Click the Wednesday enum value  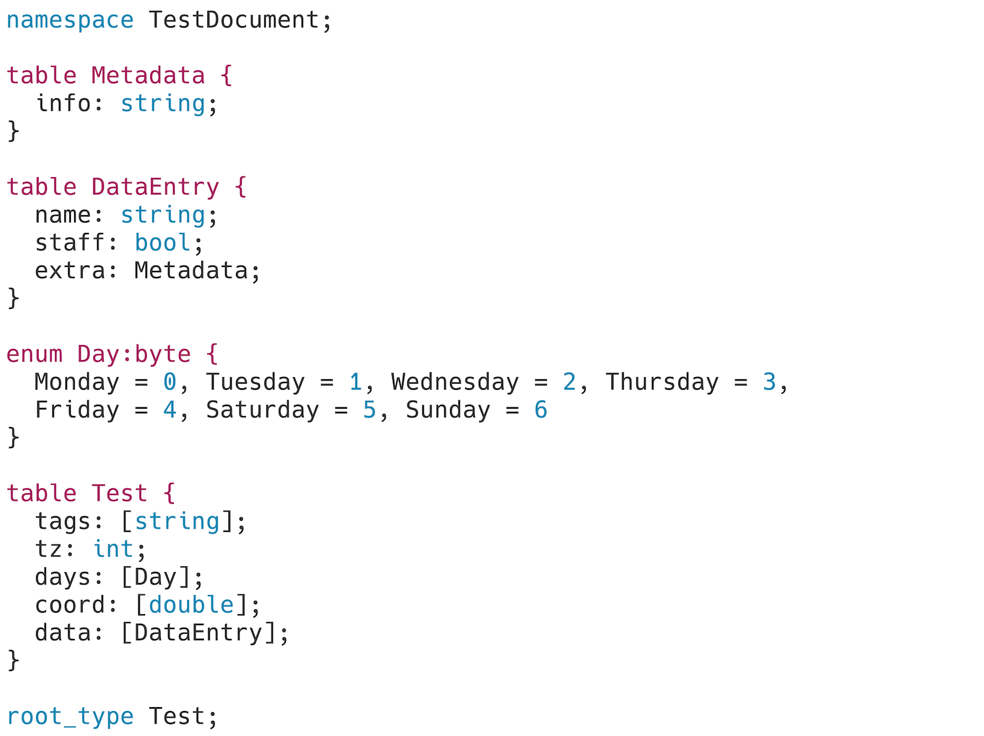[x=455, y=382]
